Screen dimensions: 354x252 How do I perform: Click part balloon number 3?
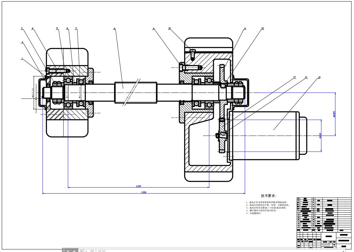pyautogui.click(x=22, y=28)
